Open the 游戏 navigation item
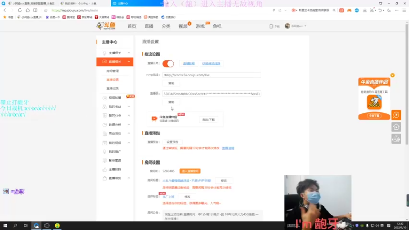The image size is (409, 230). pyautogui.click(x=200, y=26)
